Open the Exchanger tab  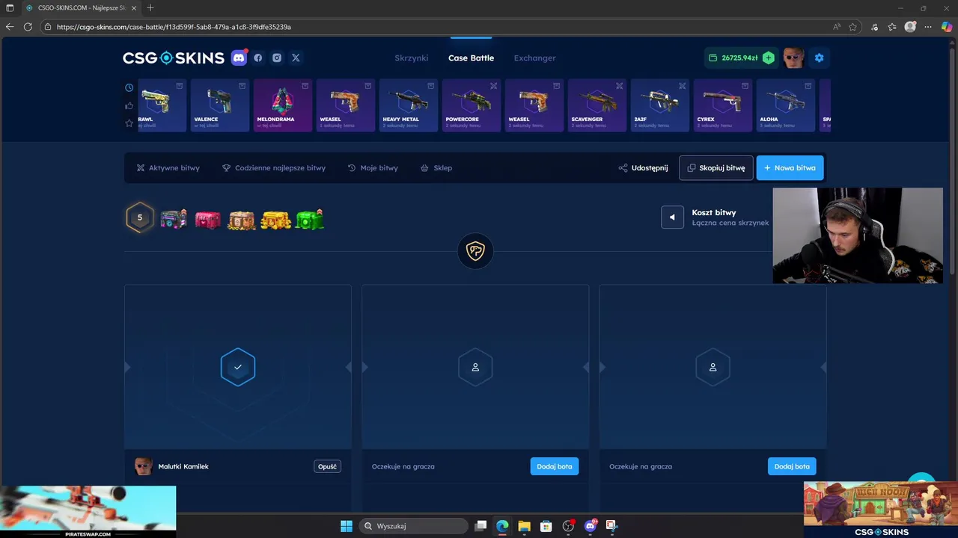coord(534,58)
